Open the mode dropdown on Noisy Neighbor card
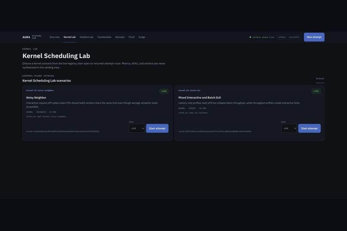347x231 pixels. 137,129
